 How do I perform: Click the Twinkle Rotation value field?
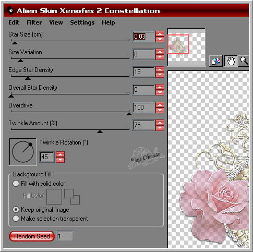coord(47,157)
